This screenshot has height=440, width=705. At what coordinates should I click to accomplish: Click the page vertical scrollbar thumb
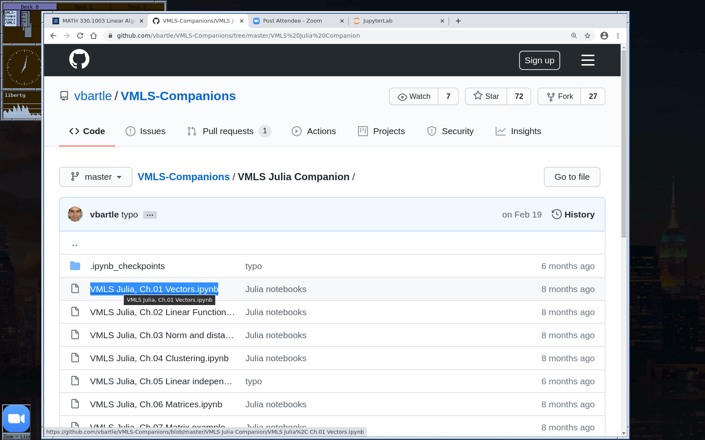[624, 142]
